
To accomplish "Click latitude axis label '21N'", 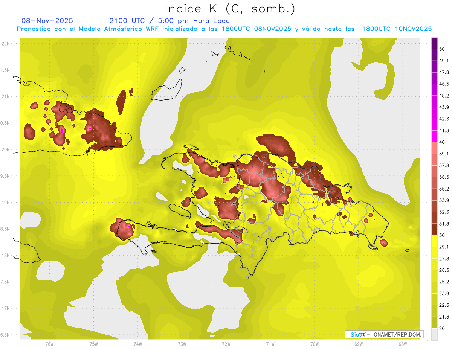I will (x=6, y=96).
